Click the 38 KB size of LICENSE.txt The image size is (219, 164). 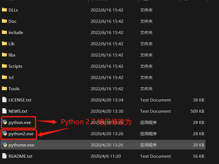pyautogui.click(x=198, y=100)
